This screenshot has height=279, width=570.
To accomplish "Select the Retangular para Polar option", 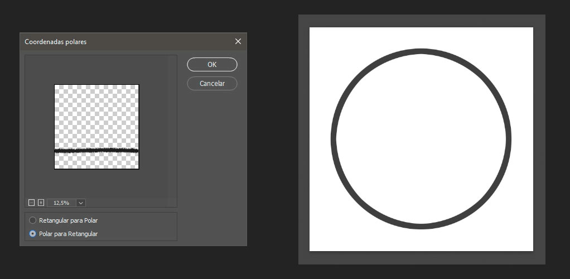I will tap(63, 220).
